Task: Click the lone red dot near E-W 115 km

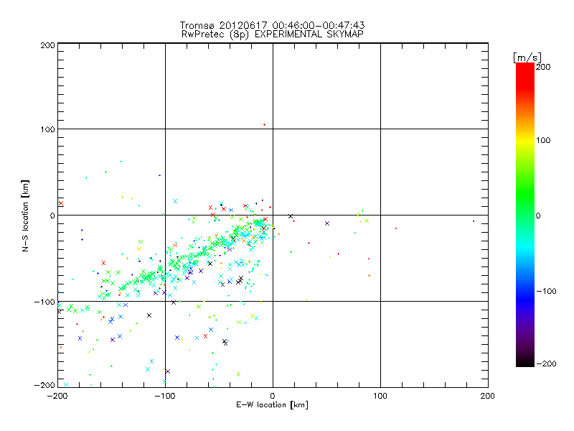Action: pyautogui.click(x=396, y=228)
